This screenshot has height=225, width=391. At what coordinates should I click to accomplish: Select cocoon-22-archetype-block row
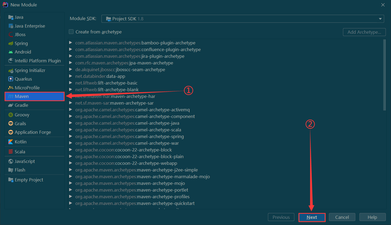point(226,150)
